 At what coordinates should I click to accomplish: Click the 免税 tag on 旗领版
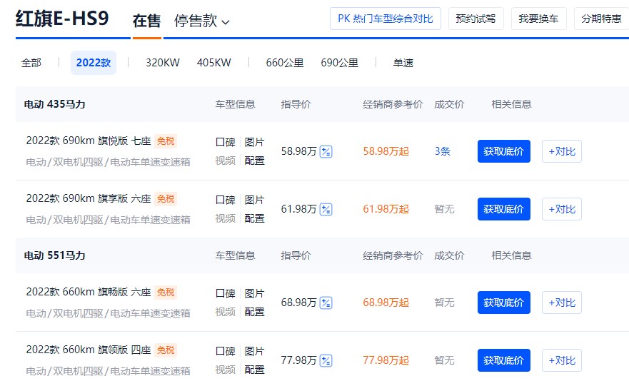tap(166, 350)
